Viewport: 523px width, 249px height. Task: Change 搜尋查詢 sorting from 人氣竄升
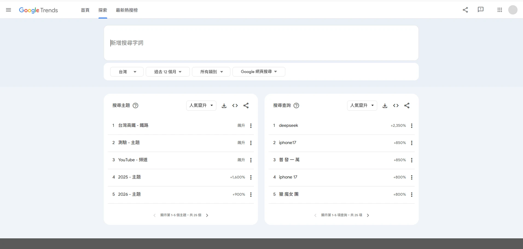click(362, 106)
